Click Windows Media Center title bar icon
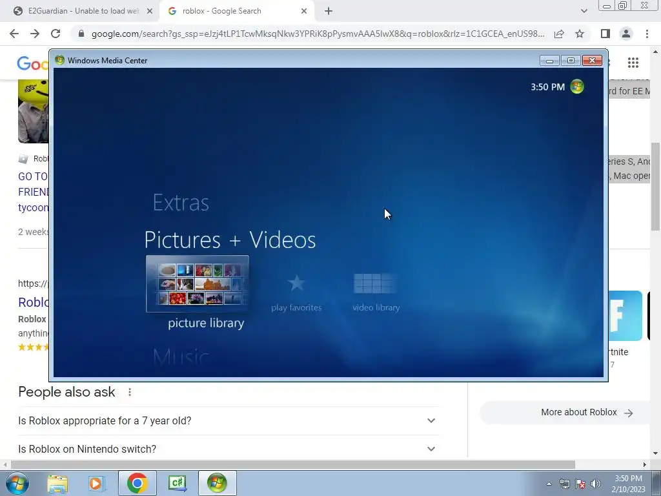The image size is (661, 496). [x=59, y=60]
